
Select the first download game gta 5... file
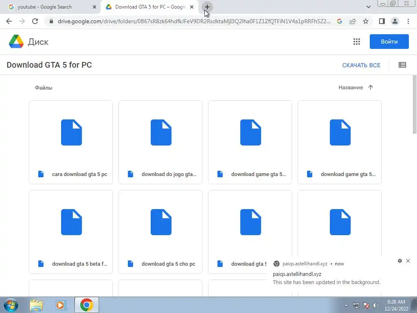click(250, 142)
